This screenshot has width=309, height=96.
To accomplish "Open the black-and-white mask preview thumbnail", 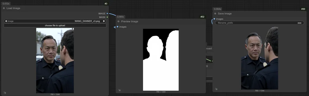I will (161, 60).
